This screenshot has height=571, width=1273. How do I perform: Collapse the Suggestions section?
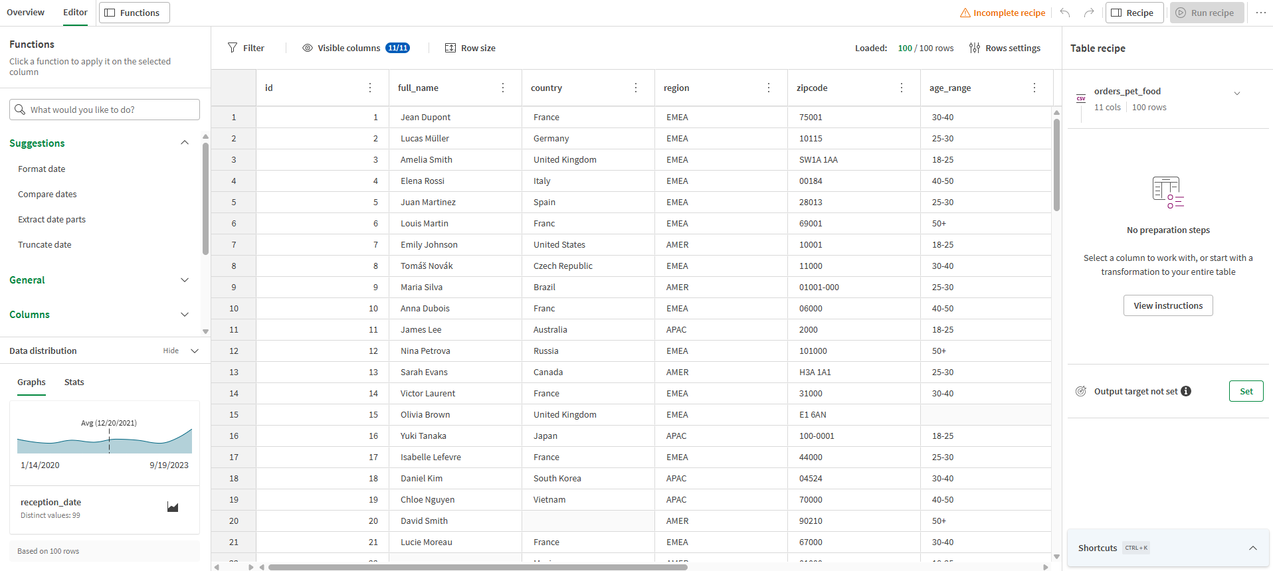[x=185, y=143]
